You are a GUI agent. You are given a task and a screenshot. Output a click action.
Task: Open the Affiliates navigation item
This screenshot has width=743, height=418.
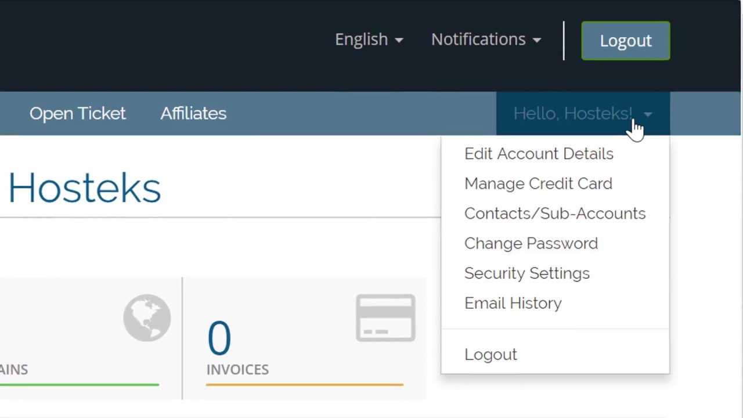pyautogui.click(x=193, y=114)
